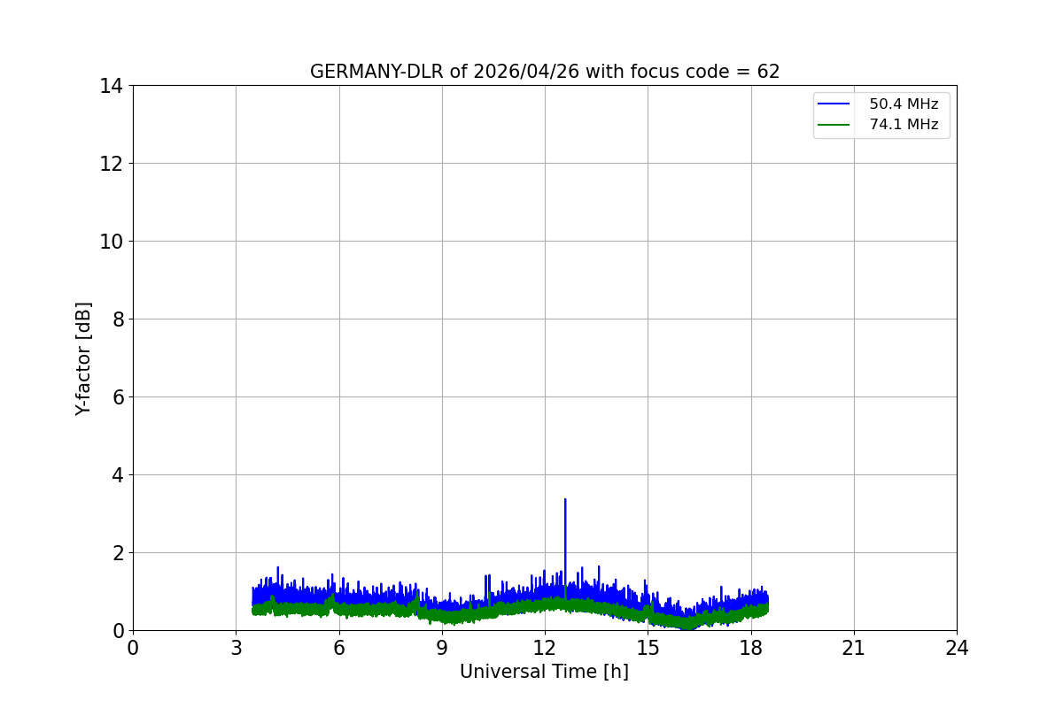Click the y-axis tick label 8

click(x=117, y=319)
